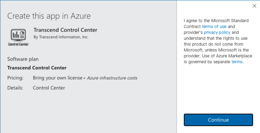Viewport: 260px width, 133px height.
Task: Open the terms of use link
Action: [x=214, y=27]
